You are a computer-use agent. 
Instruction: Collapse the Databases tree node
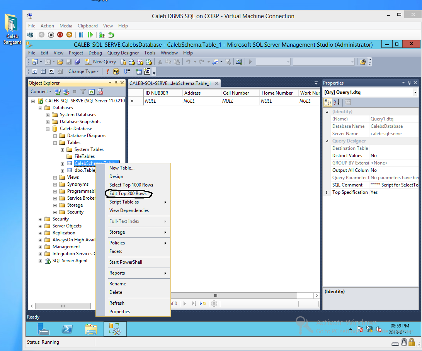pyautogui.click(x=40, y=108)
